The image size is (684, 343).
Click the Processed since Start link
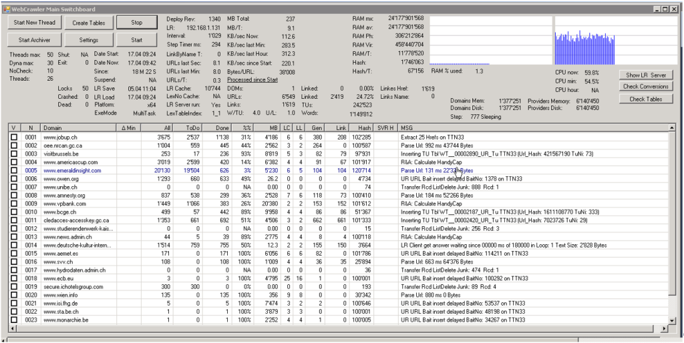pos(252,79)
